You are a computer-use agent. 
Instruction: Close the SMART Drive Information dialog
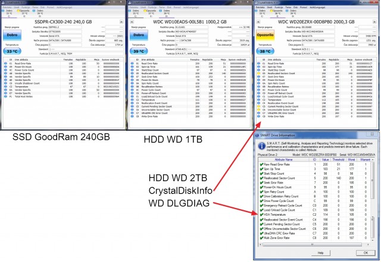pyautogui.click(x=372, y=134)
